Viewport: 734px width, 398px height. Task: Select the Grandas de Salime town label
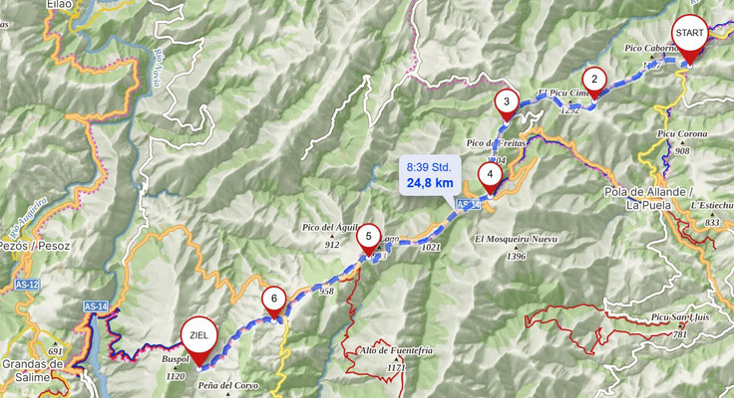click(x=33, y=370)
